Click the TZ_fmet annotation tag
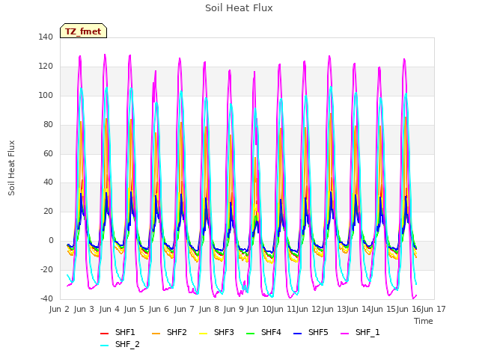Image resolution: width=479 pixels, height=359 pixels. pyautogui.click(x=83, y=31)
